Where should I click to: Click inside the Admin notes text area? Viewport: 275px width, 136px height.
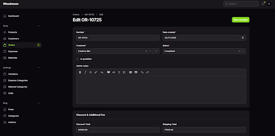coord(161,90)
